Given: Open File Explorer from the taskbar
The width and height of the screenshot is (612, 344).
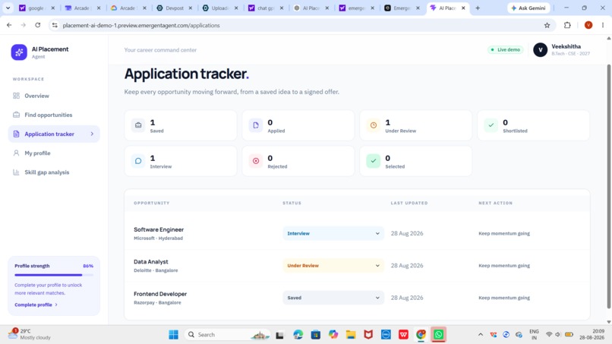Looking at the screenshot, I should tap(351, 334).
